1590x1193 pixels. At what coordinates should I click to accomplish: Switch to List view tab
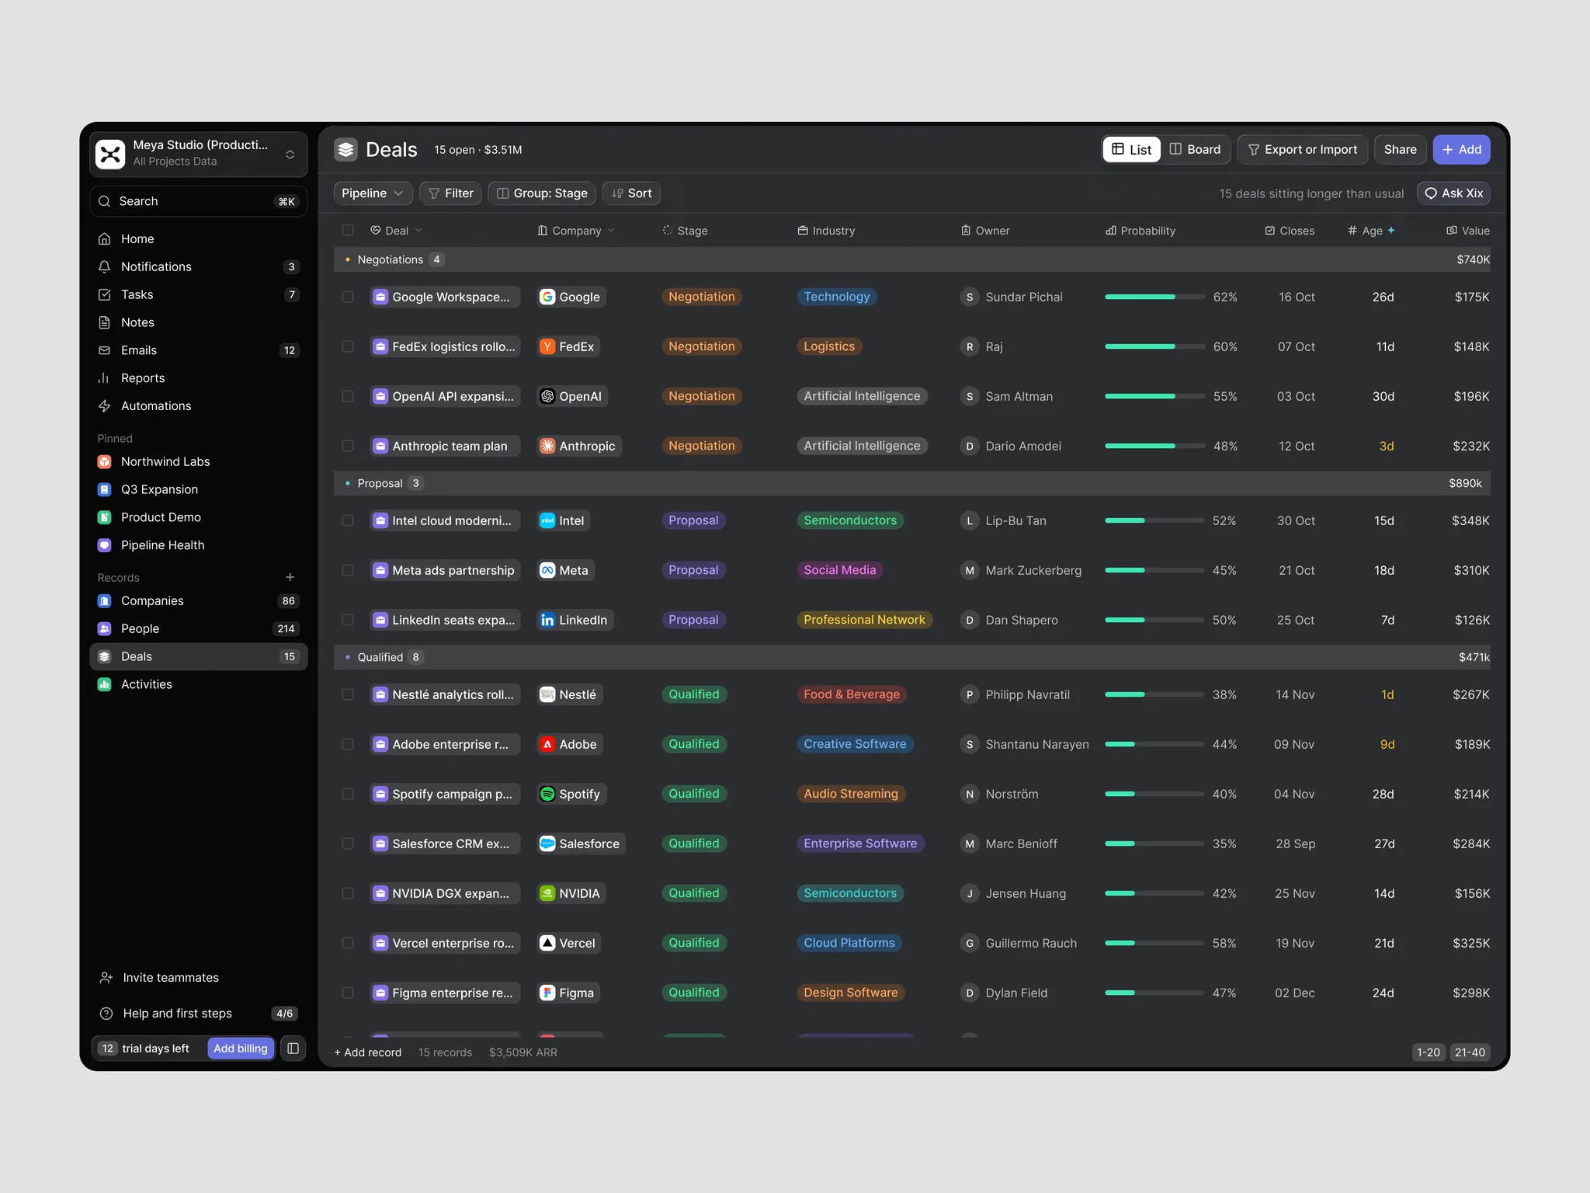pos(1131,149)
